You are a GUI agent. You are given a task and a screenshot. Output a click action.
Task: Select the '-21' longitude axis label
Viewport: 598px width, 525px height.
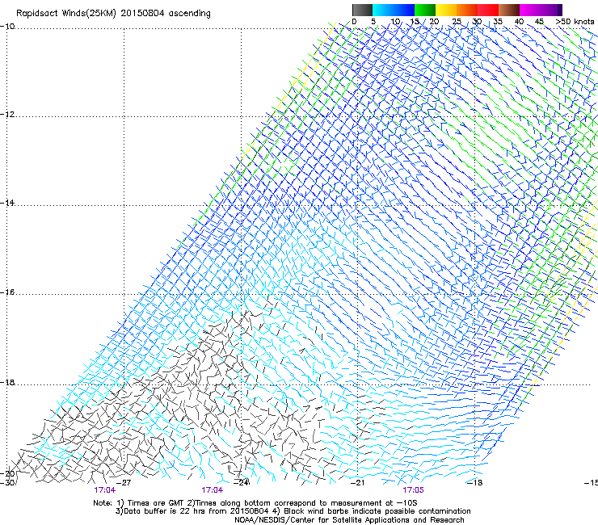point(357,482)
